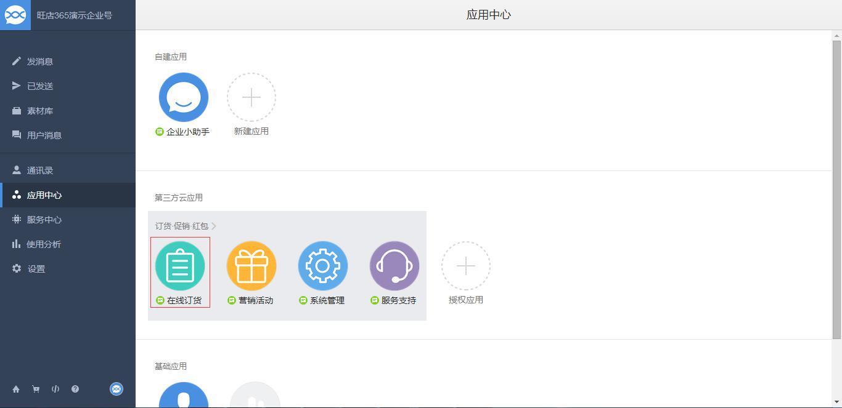Click the blue chat avatar in sidebar footer
The width and height of the screenshot is (842, 408).
click(116, 389)
